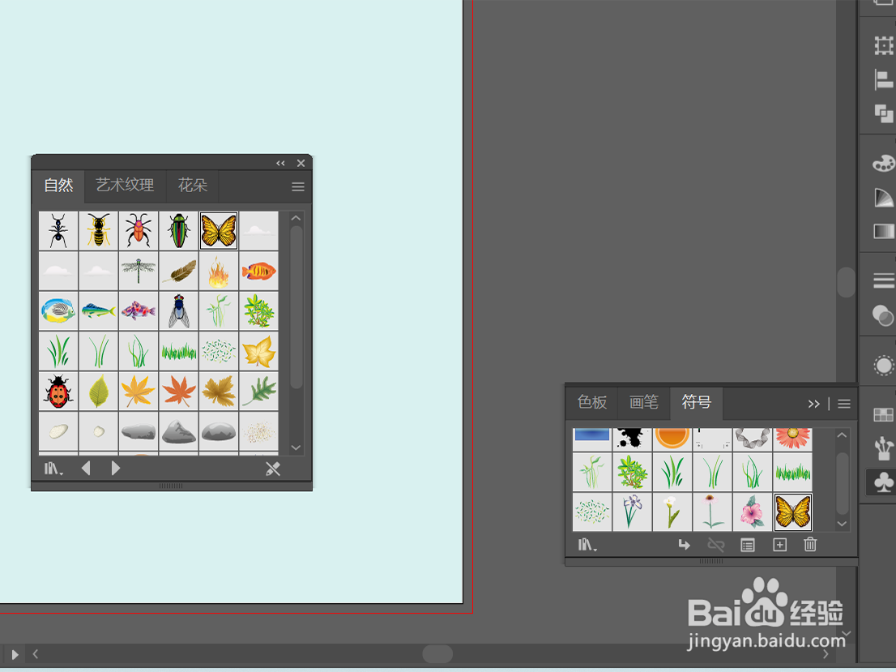Select the green shrub symbol in Symbols panel

tap(632, 472)
